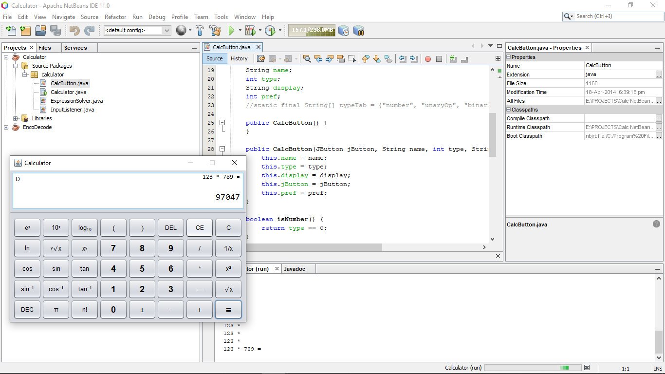Viewport: 665px width, 374px height.
Task: Open the Run Project dropdown arrow
Action: pyautogui.click(x=240, y=31)
